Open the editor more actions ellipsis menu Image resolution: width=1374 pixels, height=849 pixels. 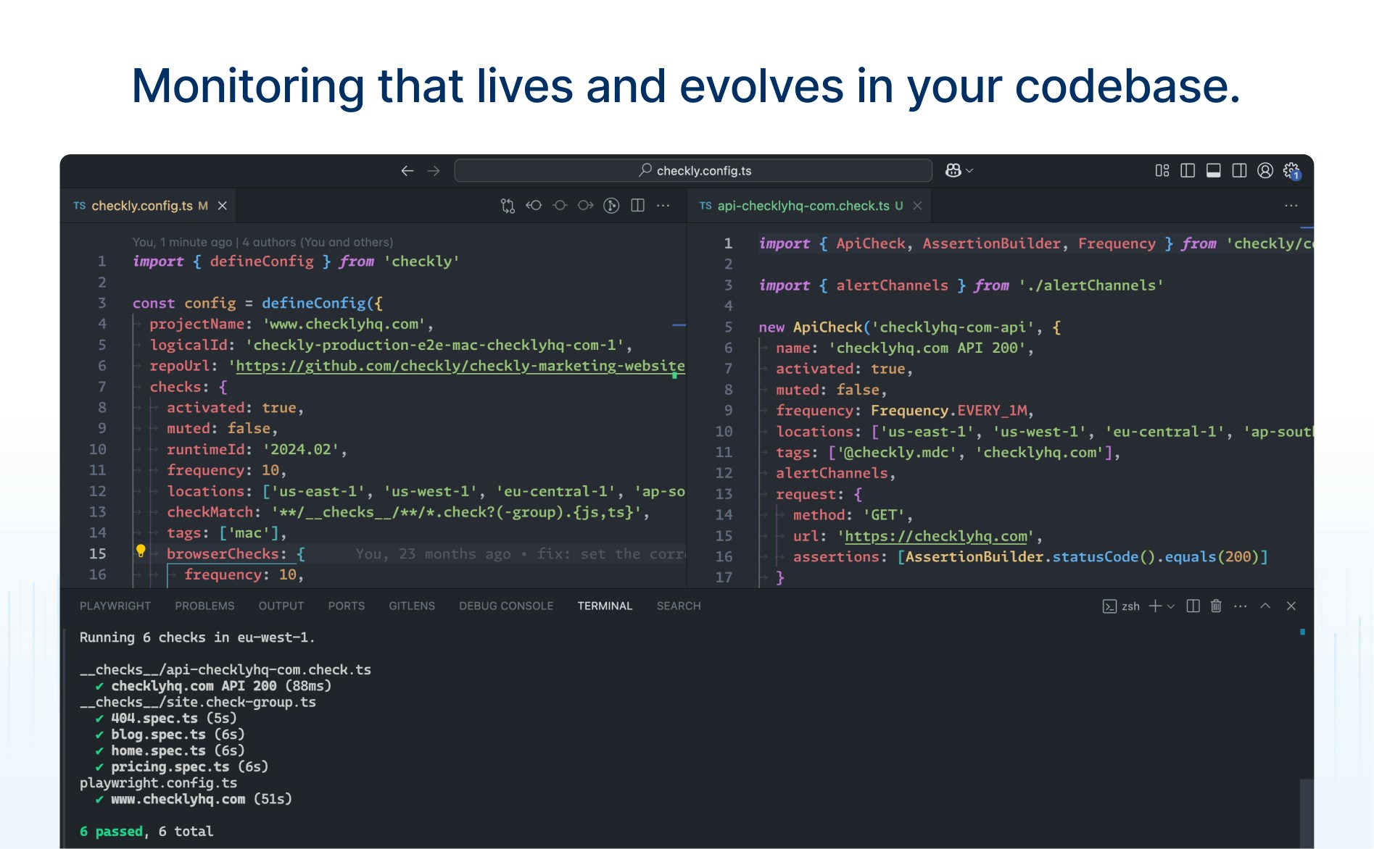(663, 205)
